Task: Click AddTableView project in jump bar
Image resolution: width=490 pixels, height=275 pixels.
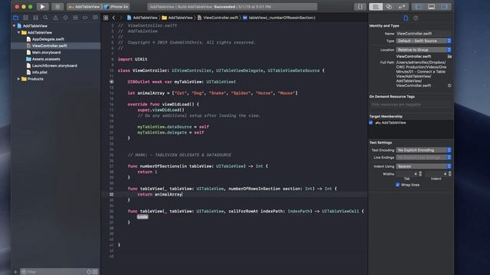Action: pos(142,18)
